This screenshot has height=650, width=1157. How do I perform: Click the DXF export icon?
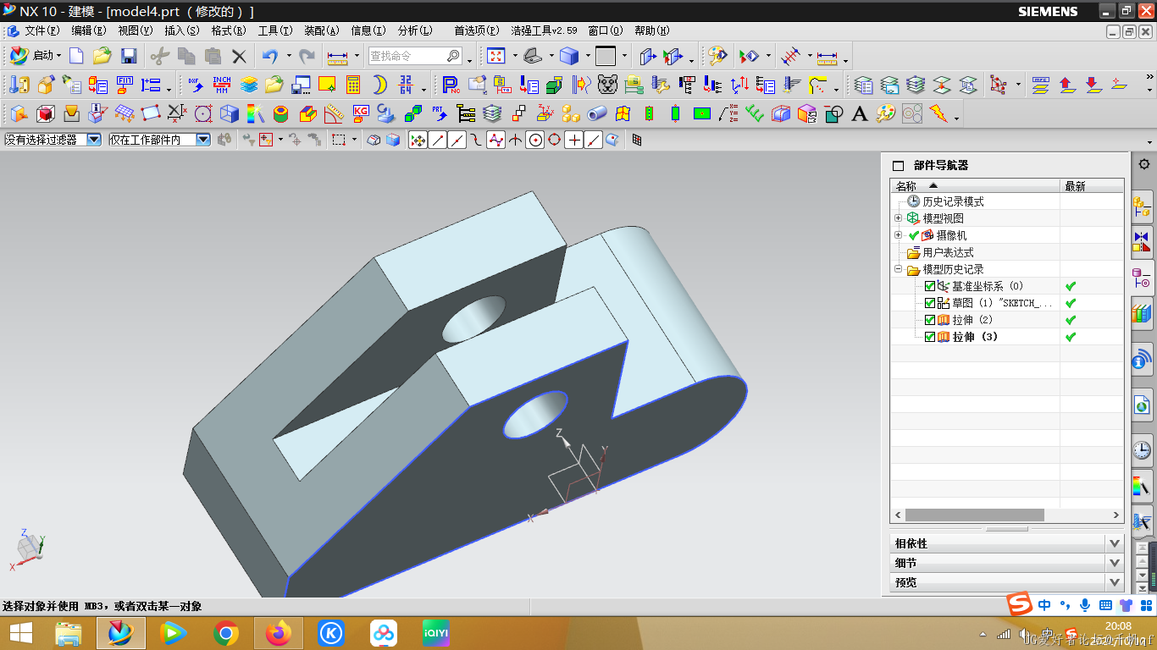[196, 85]
